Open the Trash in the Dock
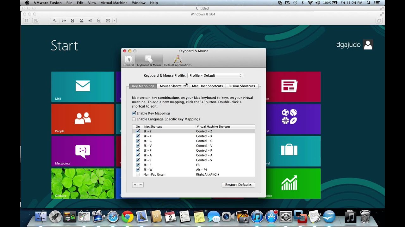The height and width of the screenshot is (227, 405). pos(365,217)
